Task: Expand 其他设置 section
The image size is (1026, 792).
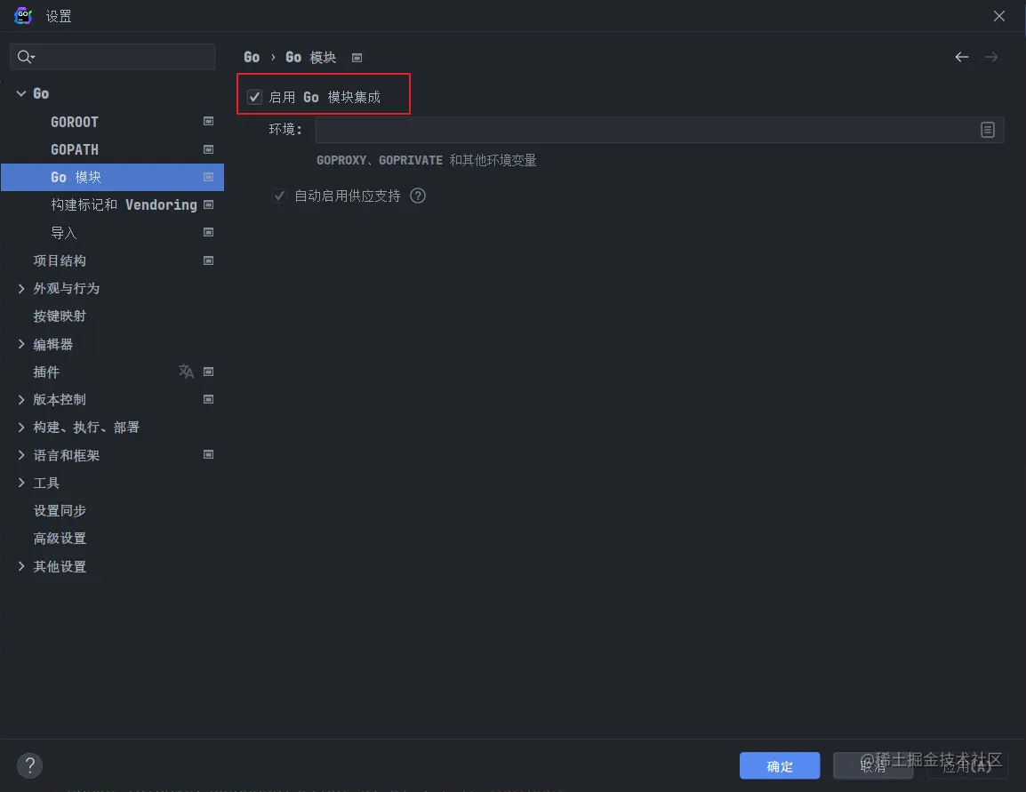Action: coord(21,566)
